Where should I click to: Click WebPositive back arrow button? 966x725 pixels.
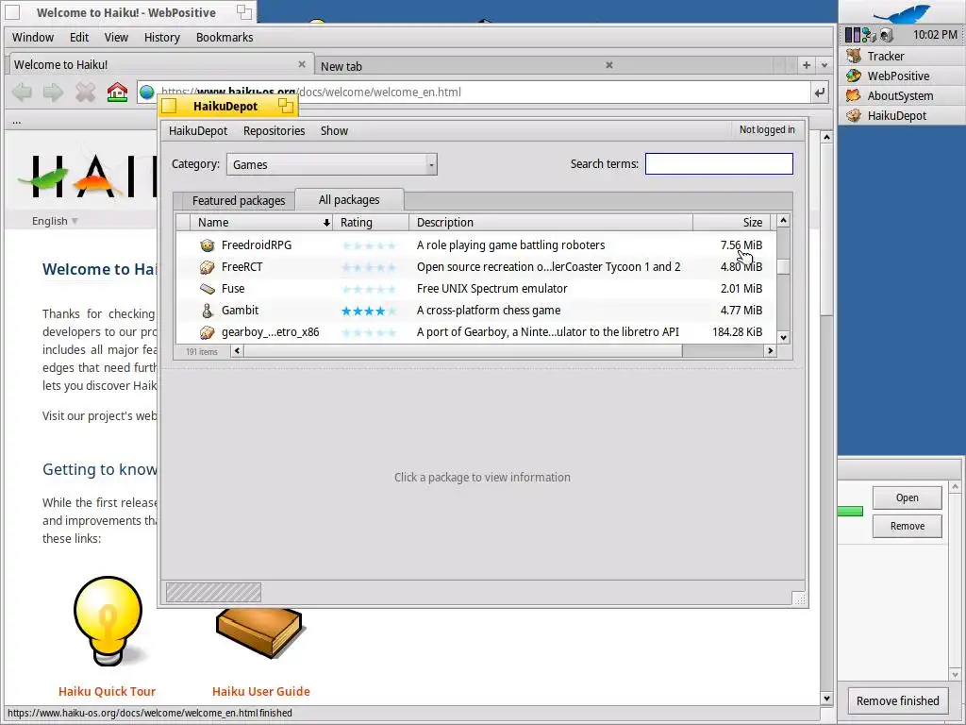pos(23,93)
